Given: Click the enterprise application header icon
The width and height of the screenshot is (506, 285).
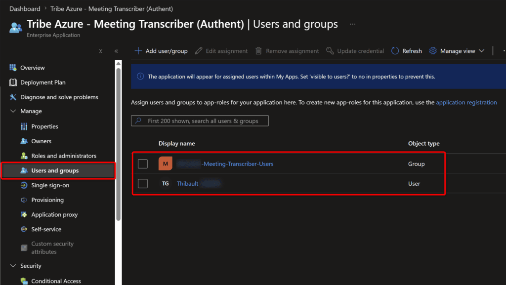Looking at the screenshot, I should point(15,28).
